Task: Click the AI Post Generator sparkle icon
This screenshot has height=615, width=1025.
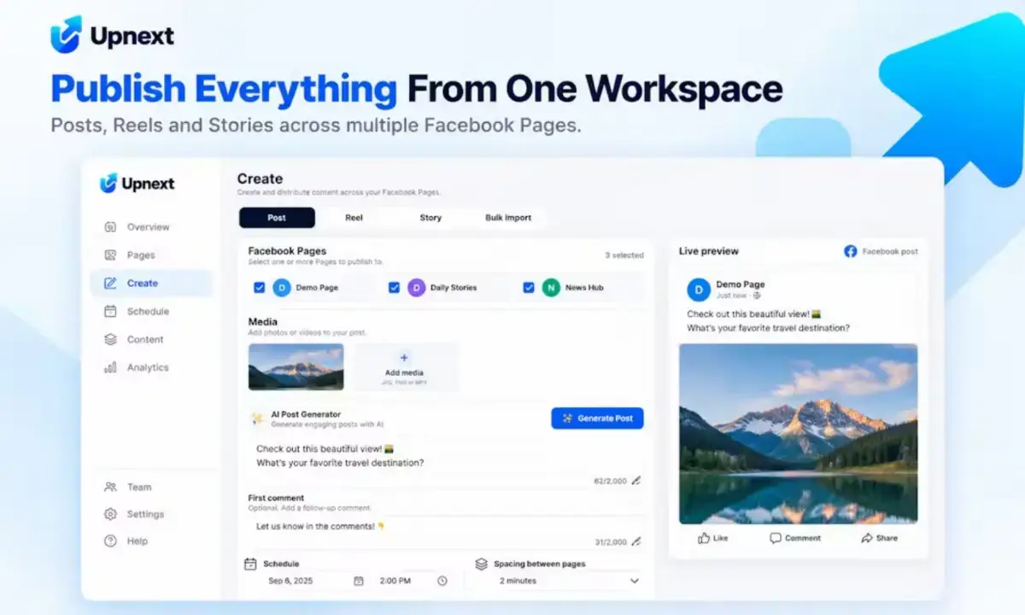Action: coord(257,419)
